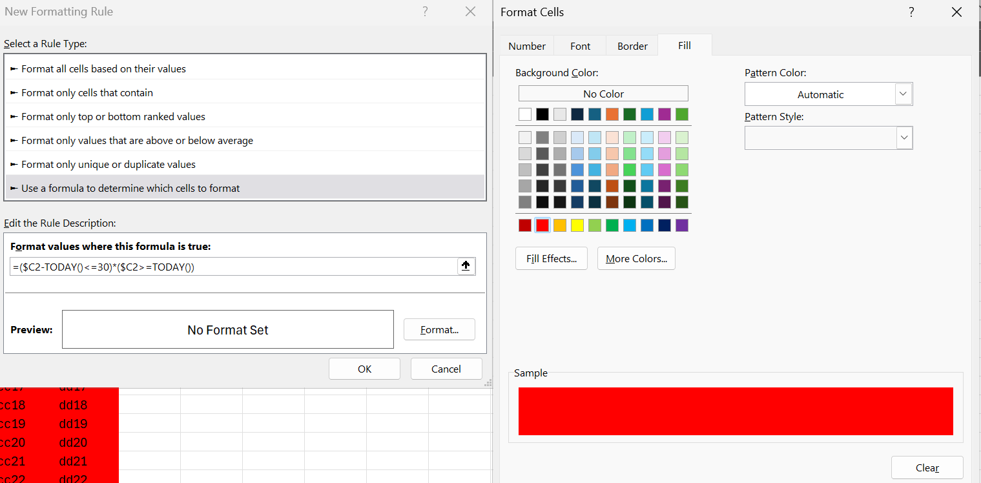Open the Pattern Color dropdown
The height and width of the screenshot is (483, 981).
pyautogui.click(x=904, y=94)
